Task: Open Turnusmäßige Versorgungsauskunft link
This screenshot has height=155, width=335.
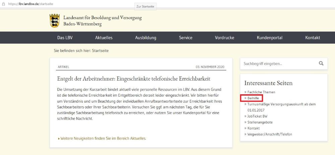Action: pos(281,104)
